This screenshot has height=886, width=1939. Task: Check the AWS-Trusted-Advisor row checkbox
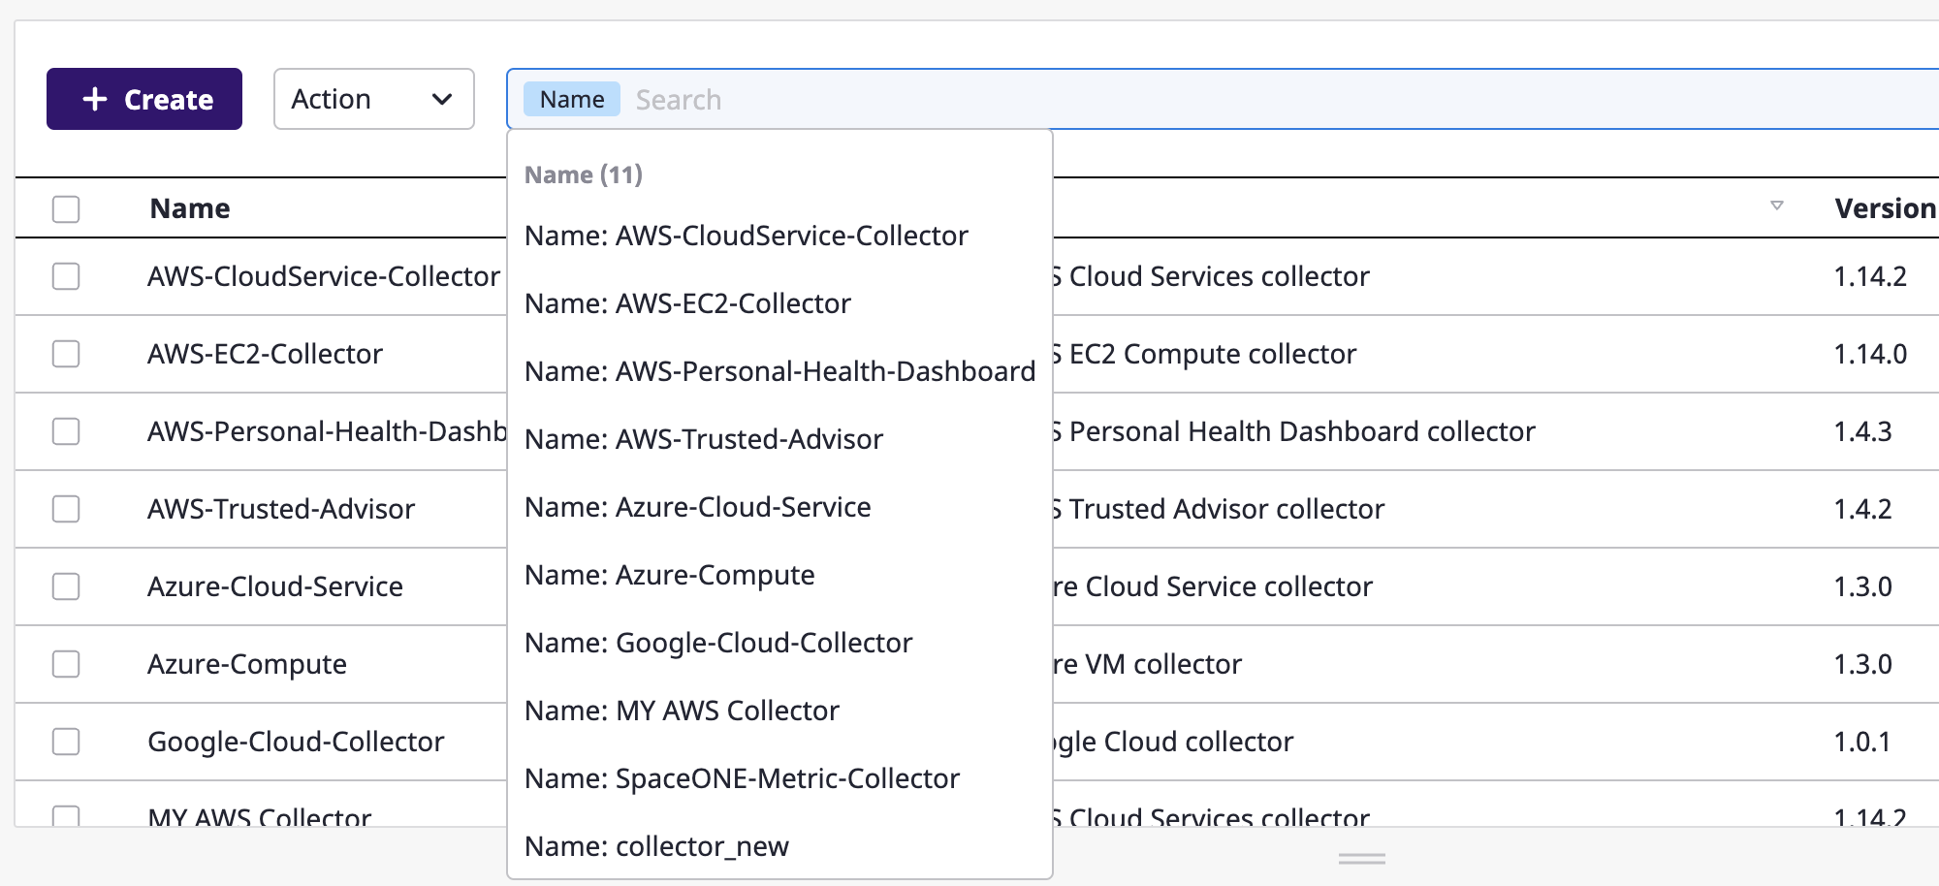pos(66,509)
